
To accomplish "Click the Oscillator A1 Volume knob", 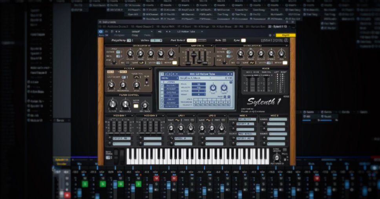I will (130, 53).
